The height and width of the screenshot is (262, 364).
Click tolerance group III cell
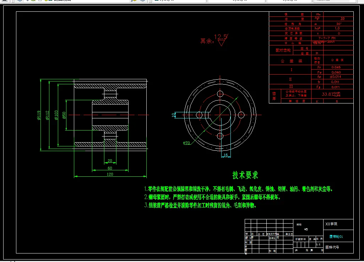[x=290, y=86]
